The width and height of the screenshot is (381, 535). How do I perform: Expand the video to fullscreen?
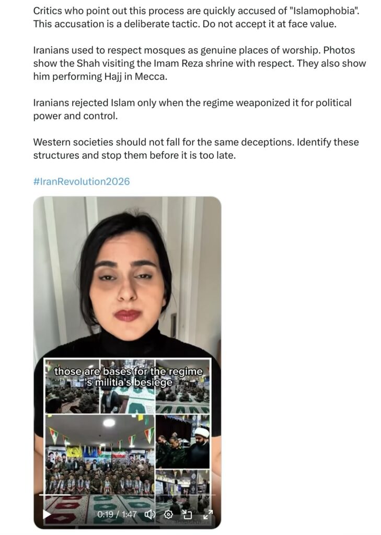click(x=208, y=514)
